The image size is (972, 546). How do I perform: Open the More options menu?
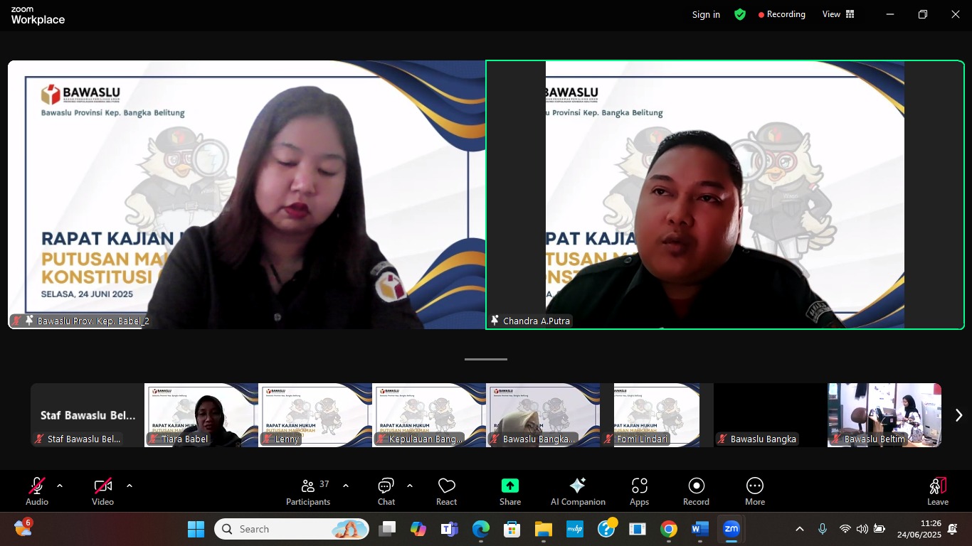pyautogui.click(x=754, y=491)
